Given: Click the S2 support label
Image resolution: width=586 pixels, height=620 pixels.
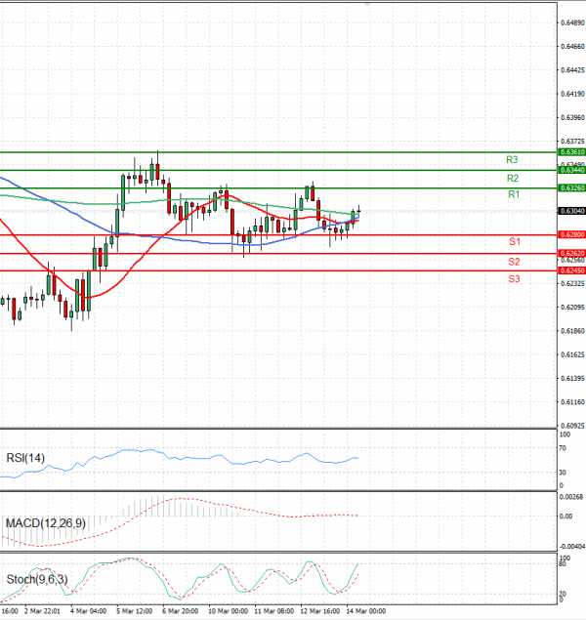Looking at the screenshot, I should click(513, 262).
